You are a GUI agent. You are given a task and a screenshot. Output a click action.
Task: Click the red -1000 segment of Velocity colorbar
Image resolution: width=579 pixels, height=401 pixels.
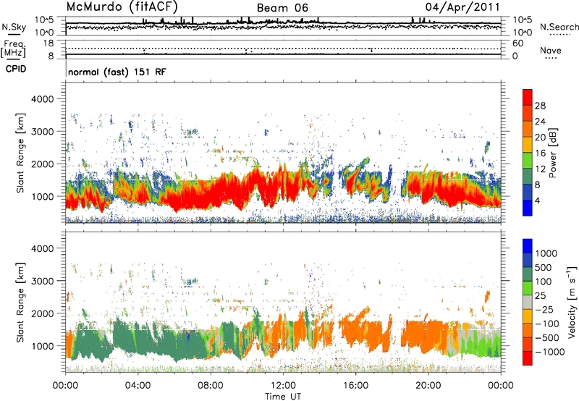[x=528, y=358]
